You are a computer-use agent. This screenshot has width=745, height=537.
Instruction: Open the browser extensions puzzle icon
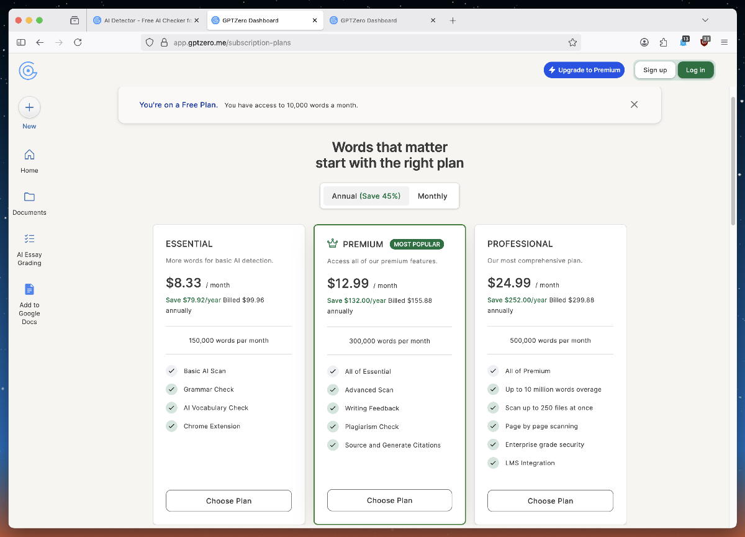point(664,43)
